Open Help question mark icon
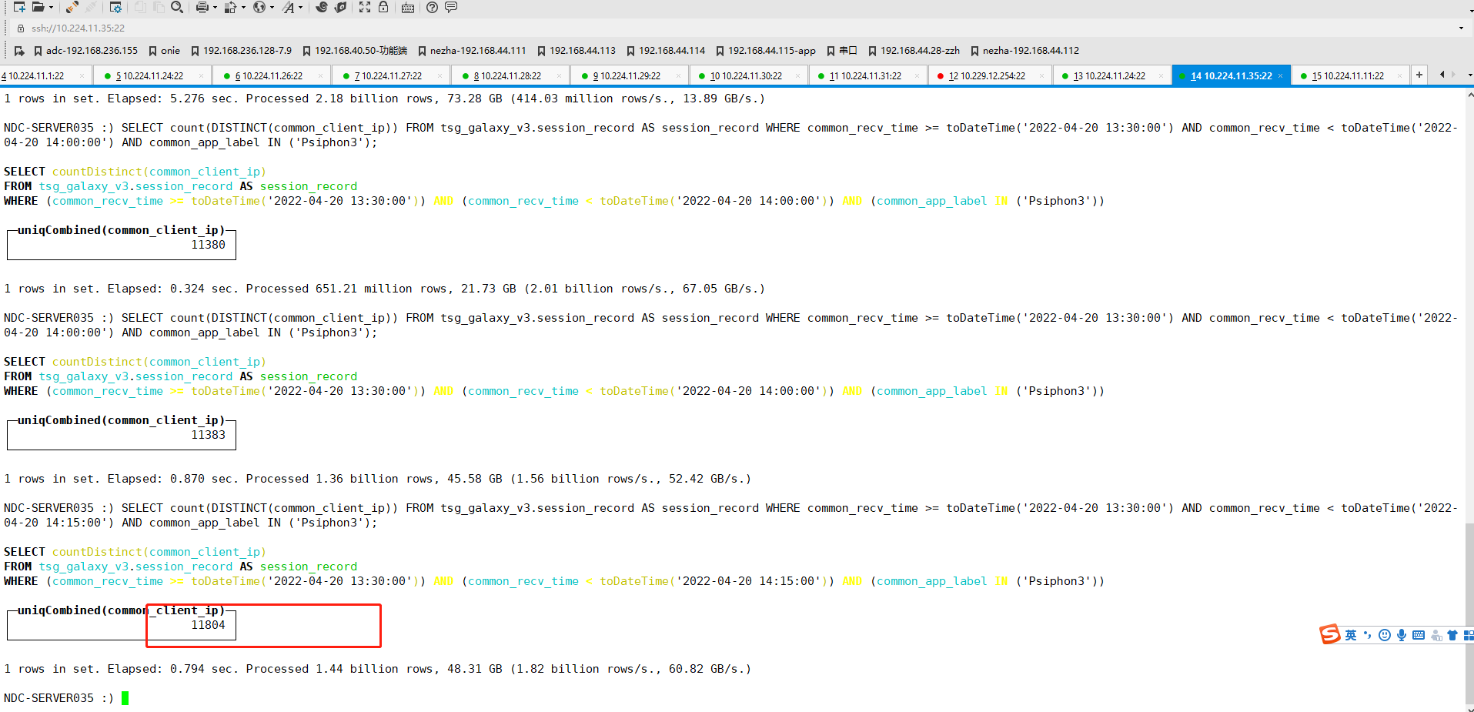The width and height of the screenshot is (1474, 712). coord(433,7)
